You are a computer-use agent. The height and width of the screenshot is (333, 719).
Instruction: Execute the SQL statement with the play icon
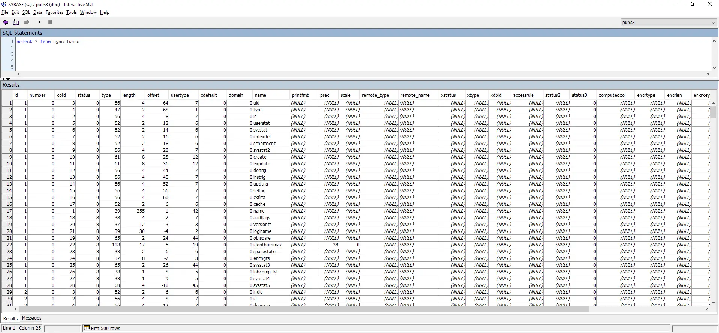click(39, 22)
